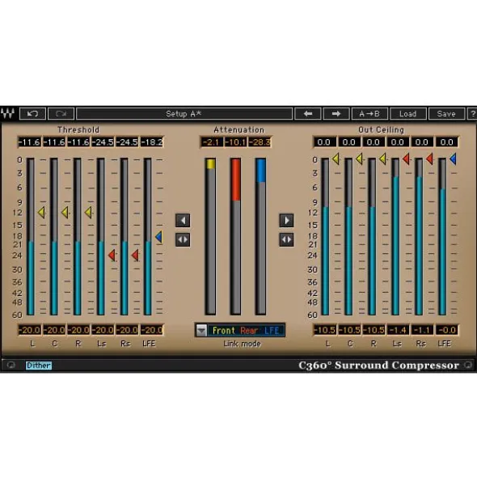
Task: Click the LFE output peak readout -0.0
Action: [x=447, y=330]
